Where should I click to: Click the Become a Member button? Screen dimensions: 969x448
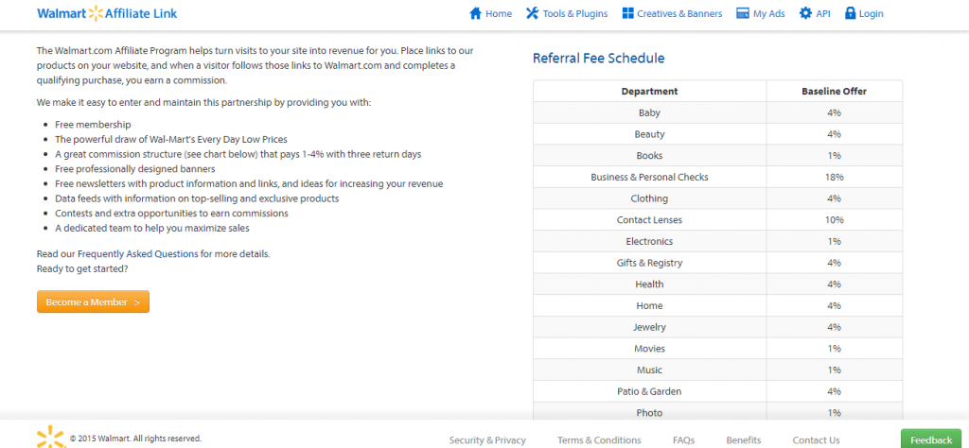click(93, 302)
